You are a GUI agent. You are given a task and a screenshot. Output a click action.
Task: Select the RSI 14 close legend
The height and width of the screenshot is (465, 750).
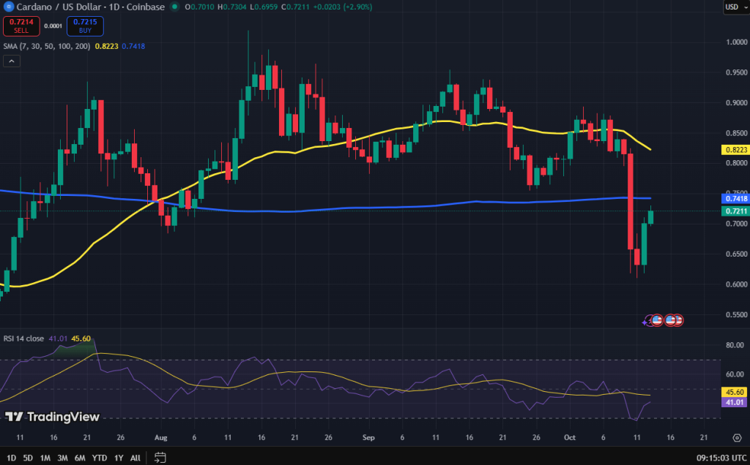coord(23,339)
